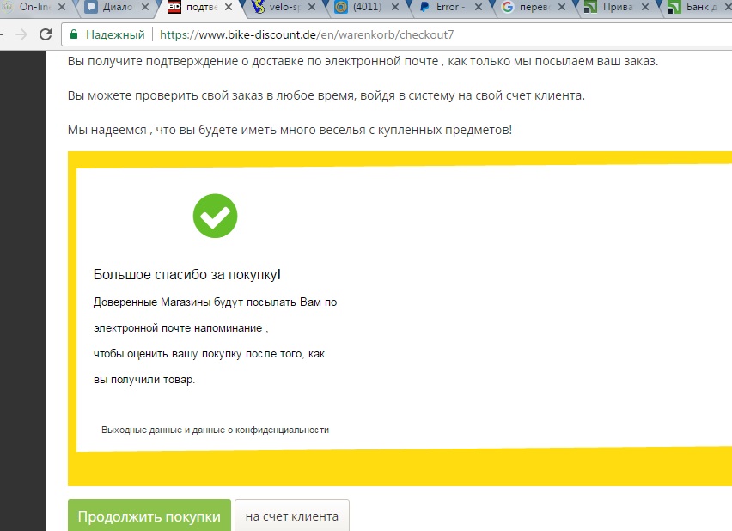Reload the page with the refresh icon

(x=44, y=35)
